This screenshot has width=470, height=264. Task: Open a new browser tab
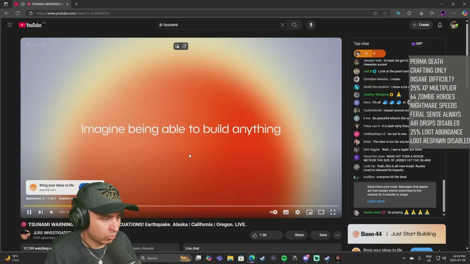coord(76,4)
